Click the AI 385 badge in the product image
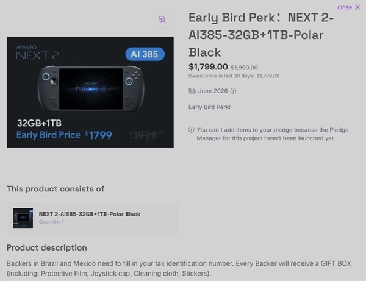 pos(145,54)
